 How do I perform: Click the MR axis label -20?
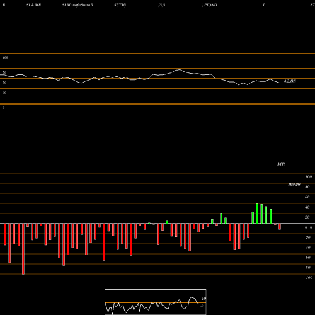(307, 238)
